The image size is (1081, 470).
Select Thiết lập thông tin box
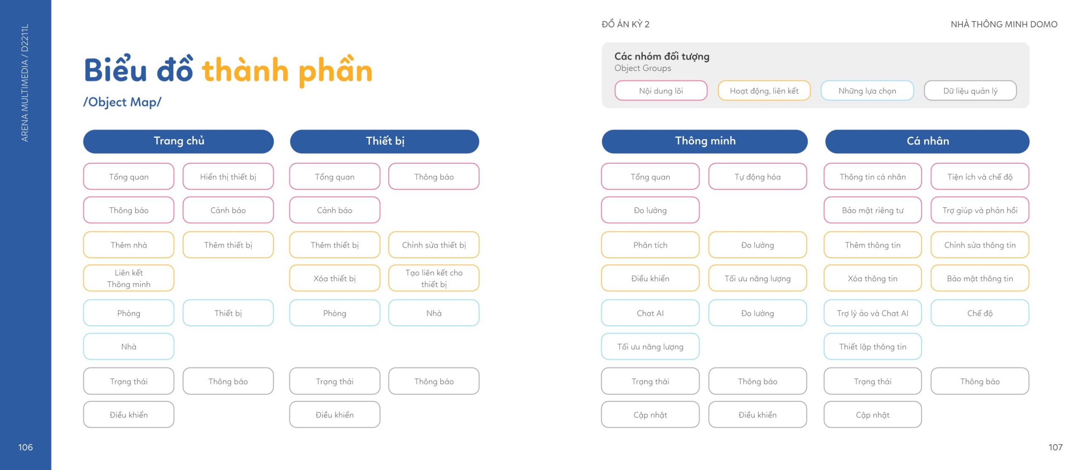[x=872, y=346]
